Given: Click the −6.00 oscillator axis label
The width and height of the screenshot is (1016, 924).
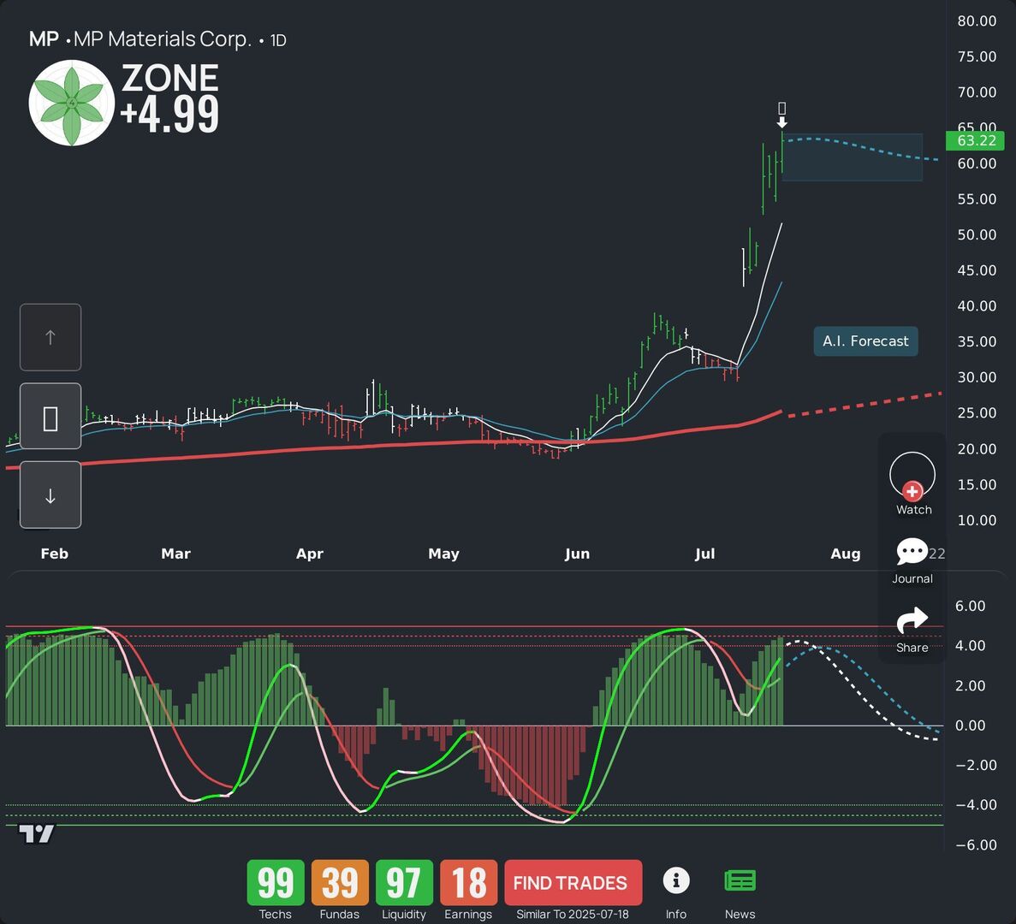Looking at the screenshot, I should click(976, 844).
